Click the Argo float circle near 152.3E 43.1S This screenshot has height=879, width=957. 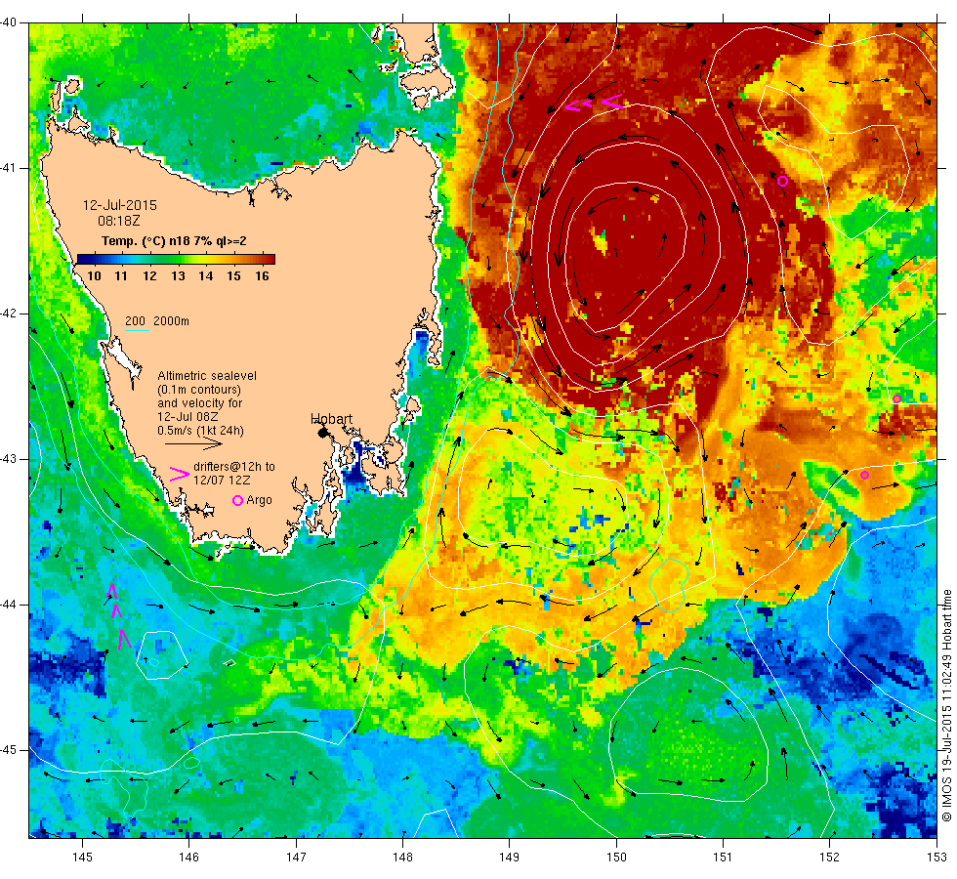pos(864,475)
